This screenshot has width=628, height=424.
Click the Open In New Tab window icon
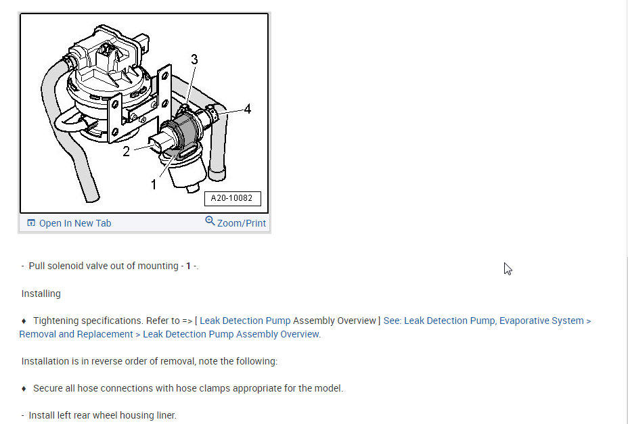(x=31, y=223)
